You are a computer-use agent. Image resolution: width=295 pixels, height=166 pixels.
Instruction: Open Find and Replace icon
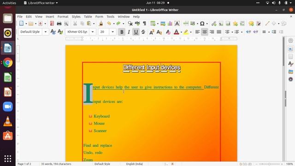pos(130,24)
